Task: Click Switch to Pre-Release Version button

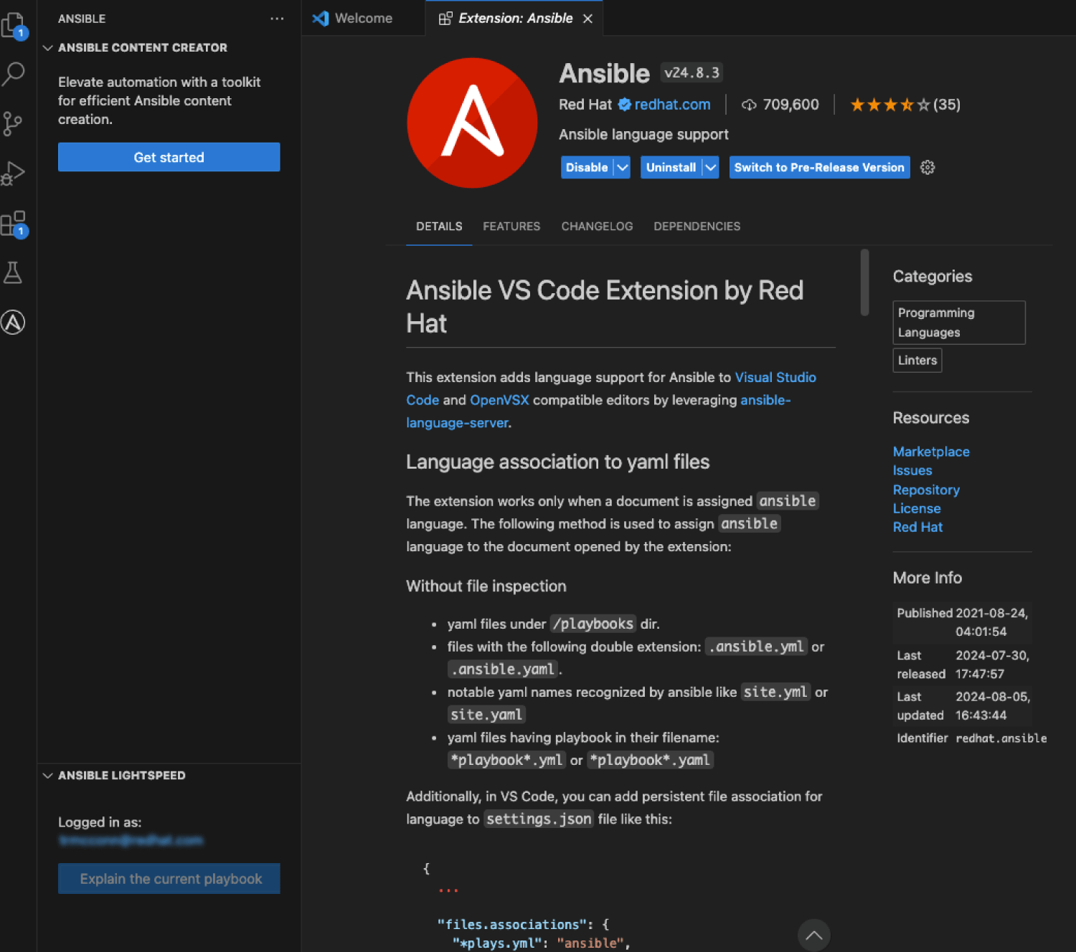Action: tap(819, 168)
